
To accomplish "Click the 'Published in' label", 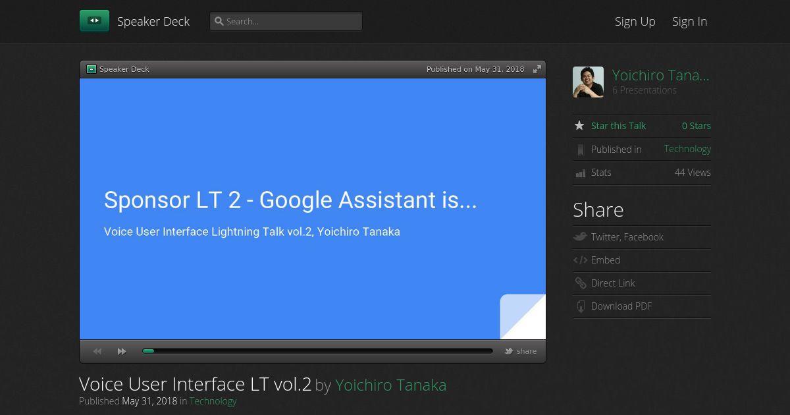I will click(x=616, y=150).
